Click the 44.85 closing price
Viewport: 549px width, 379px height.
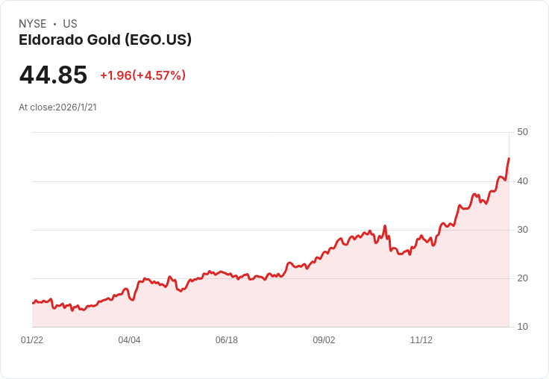[53, 75]
